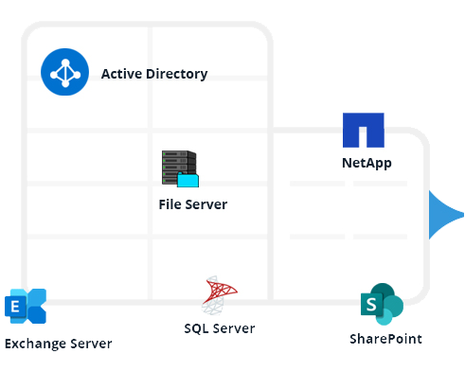The width and height of the screenshot is (465, 389).
Task: Select the SharePoint green icon
Action: (x=382, y=304)
